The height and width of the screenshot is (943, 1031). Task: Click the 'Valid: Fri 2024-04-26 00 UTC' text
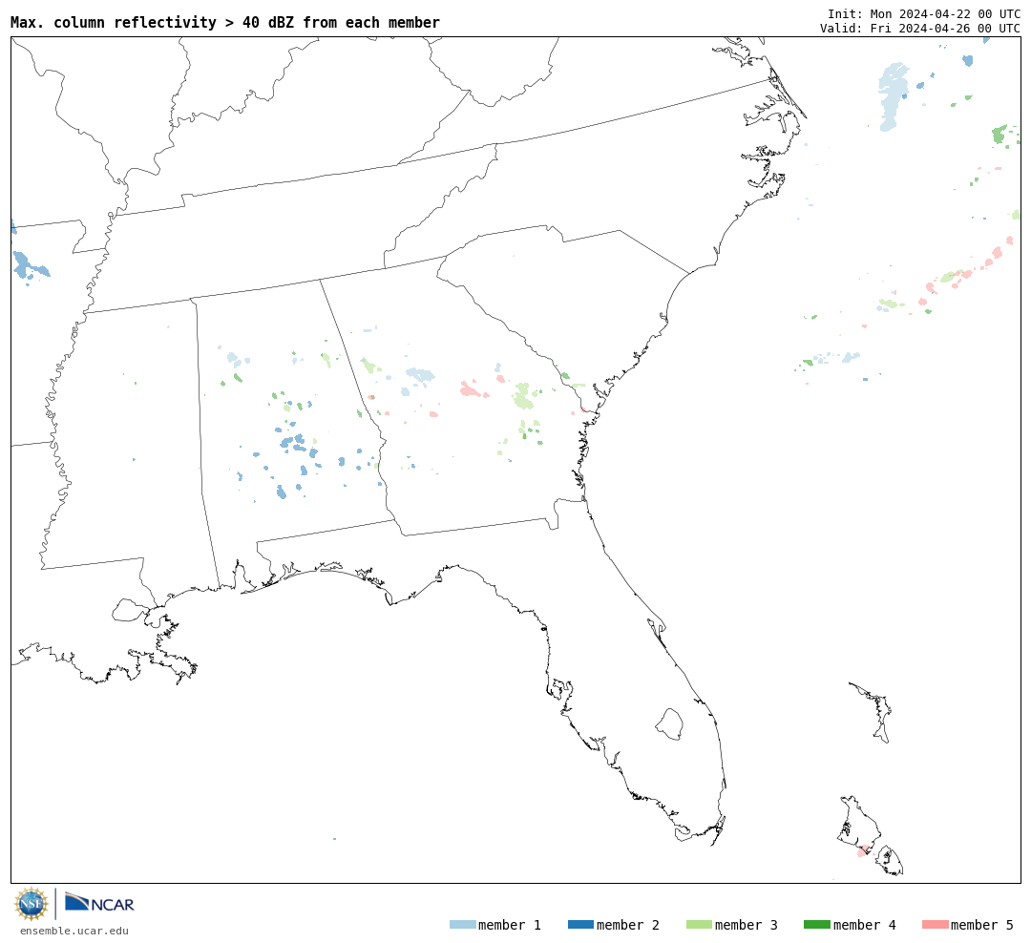(x=920, y=28)
